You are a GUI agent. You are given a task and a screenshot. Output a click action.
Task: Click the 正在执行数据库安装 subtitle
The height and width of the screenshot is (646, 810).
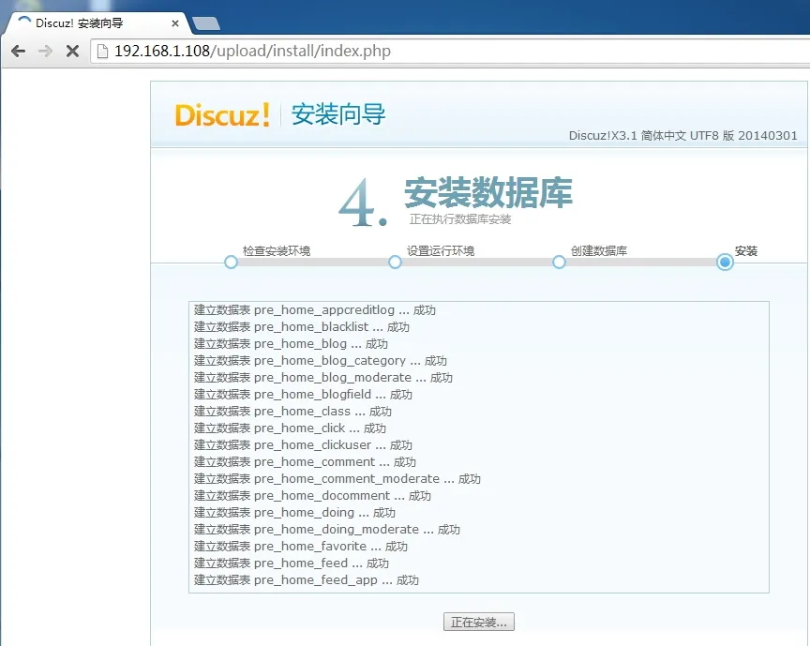[x=460, y=219]
